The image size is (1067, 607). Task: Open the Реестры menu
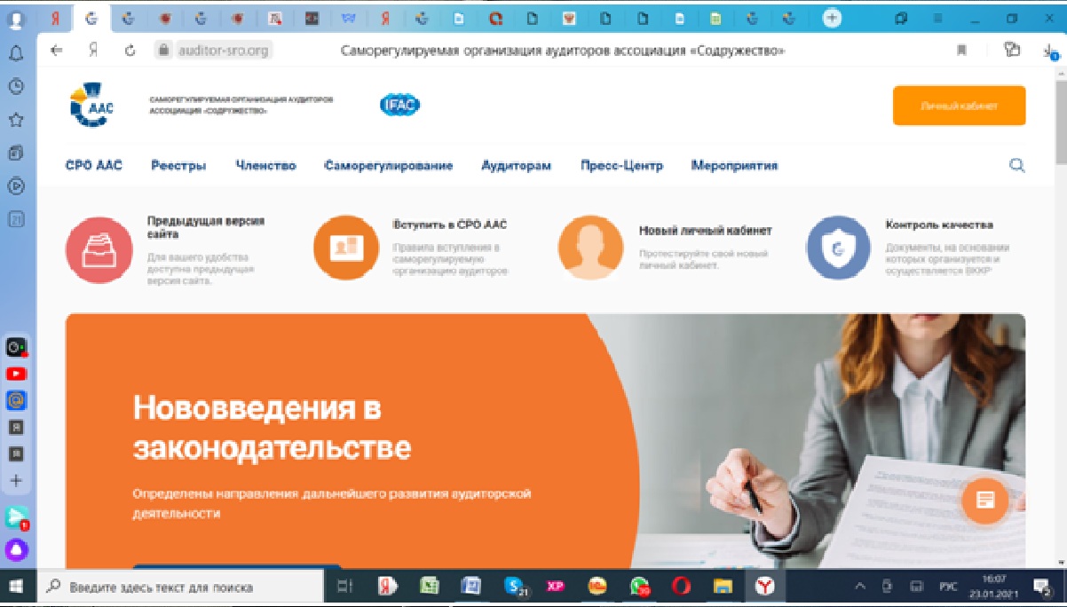point(178,165)
